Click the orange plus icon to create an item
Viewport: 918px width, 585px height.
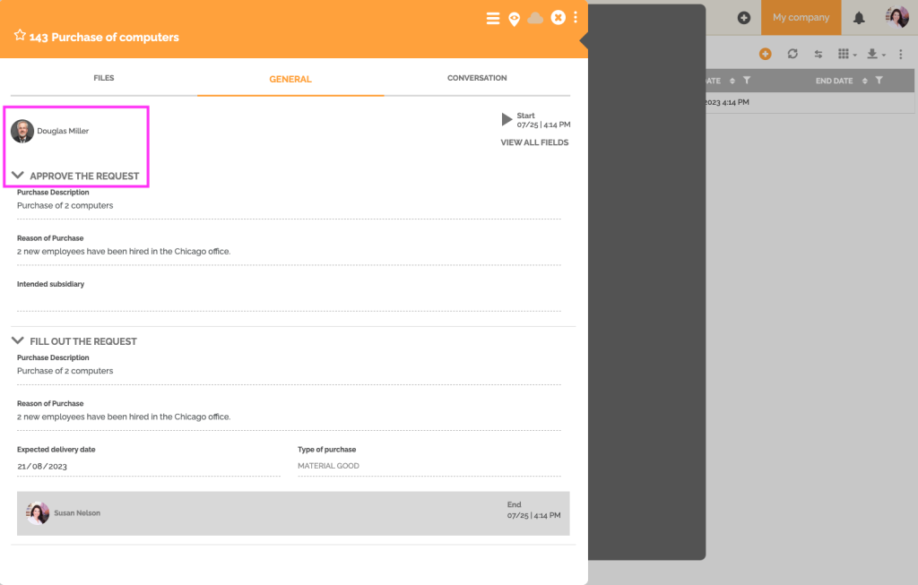coord(765,54)
